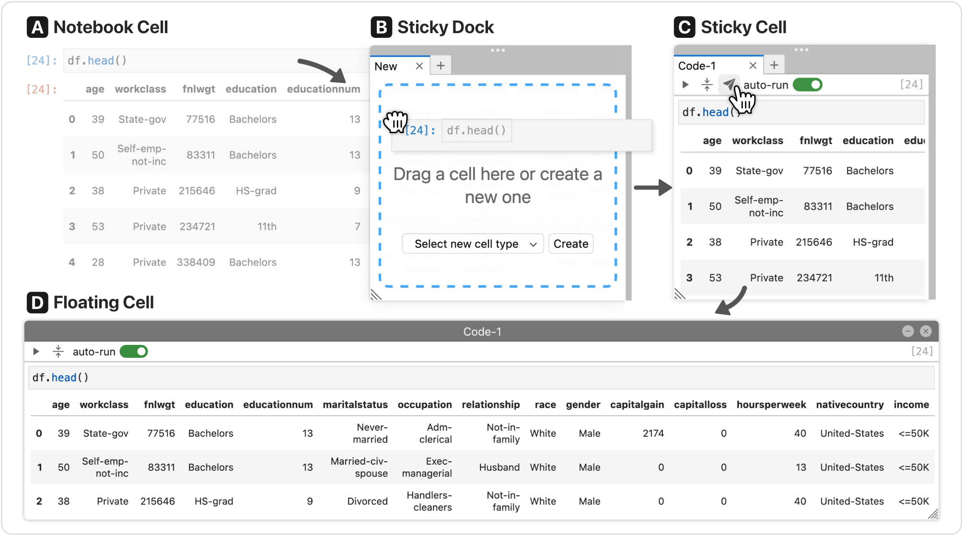This screenshot has width=963, height=536.
Task: Click the resize handle at Floating Cell corner
Action: pos(933,514)
